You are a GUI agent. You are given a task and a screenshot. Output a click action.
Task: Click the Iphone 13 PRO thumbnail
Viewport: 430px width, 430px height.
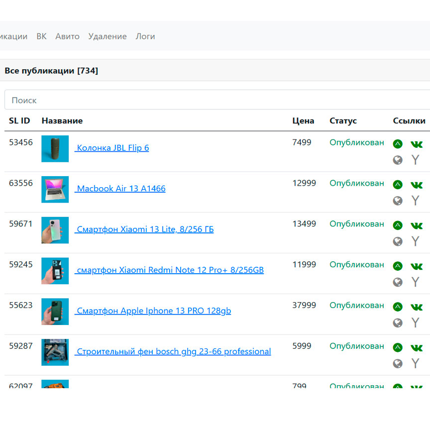point(55,312)
